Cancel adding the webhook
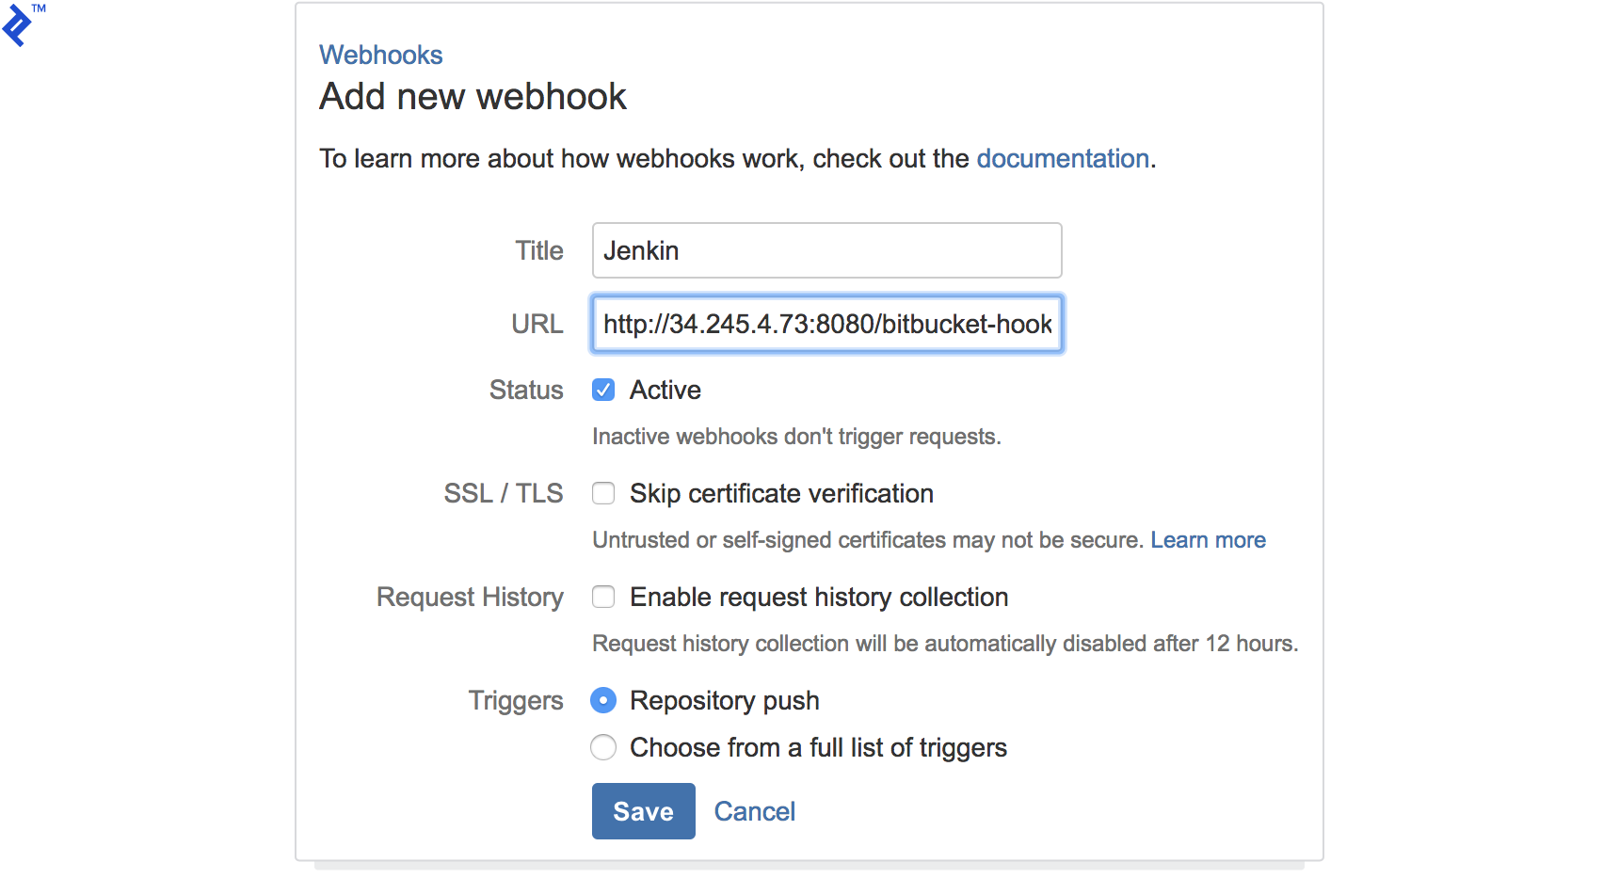This screenshot has width=1619, height=878. [x=754, y=810]
